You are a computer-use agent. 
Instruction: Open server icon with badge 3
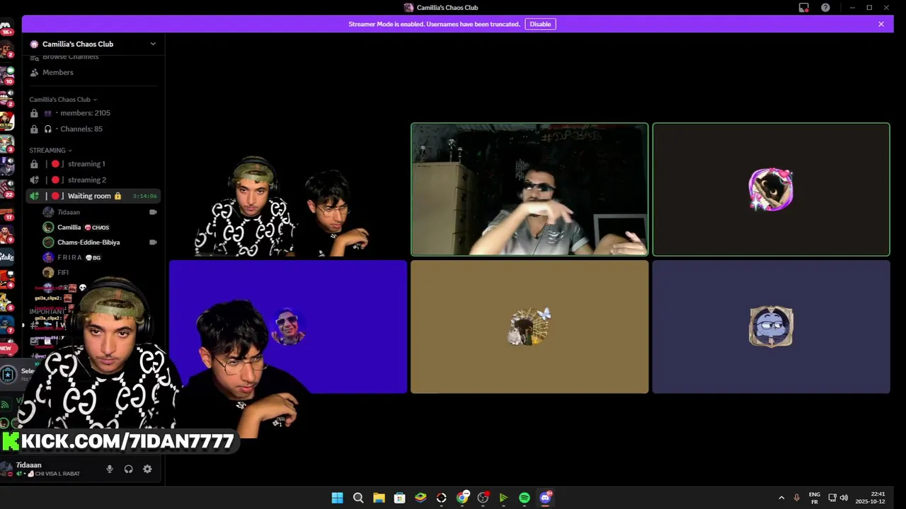click(x=6, y=144)
